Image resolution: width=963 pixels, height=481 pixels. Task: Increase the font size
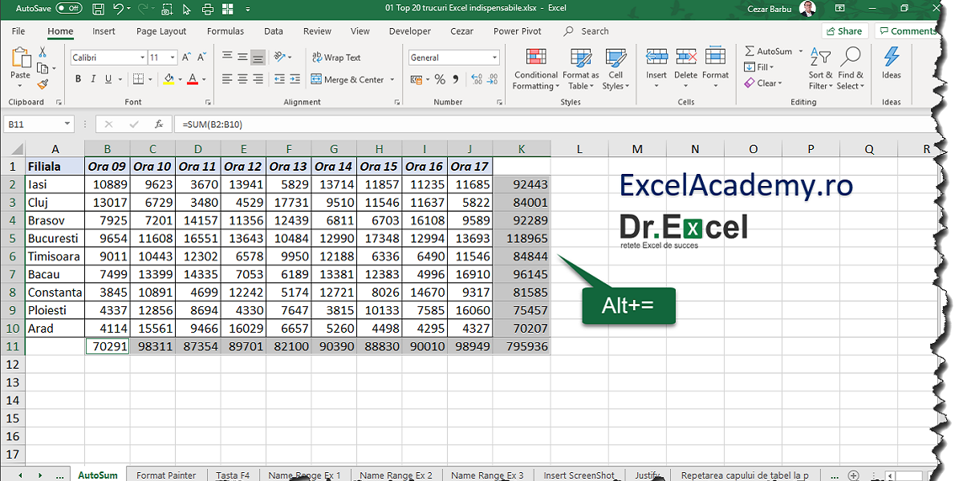click(x=187, y=58)
